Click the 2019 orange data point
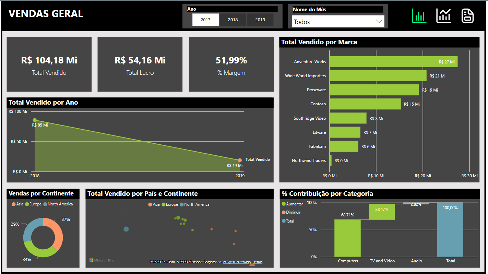488x274 pixels. (240, 160)
